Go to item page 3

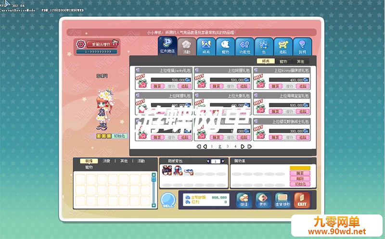[x=228, y=147]
